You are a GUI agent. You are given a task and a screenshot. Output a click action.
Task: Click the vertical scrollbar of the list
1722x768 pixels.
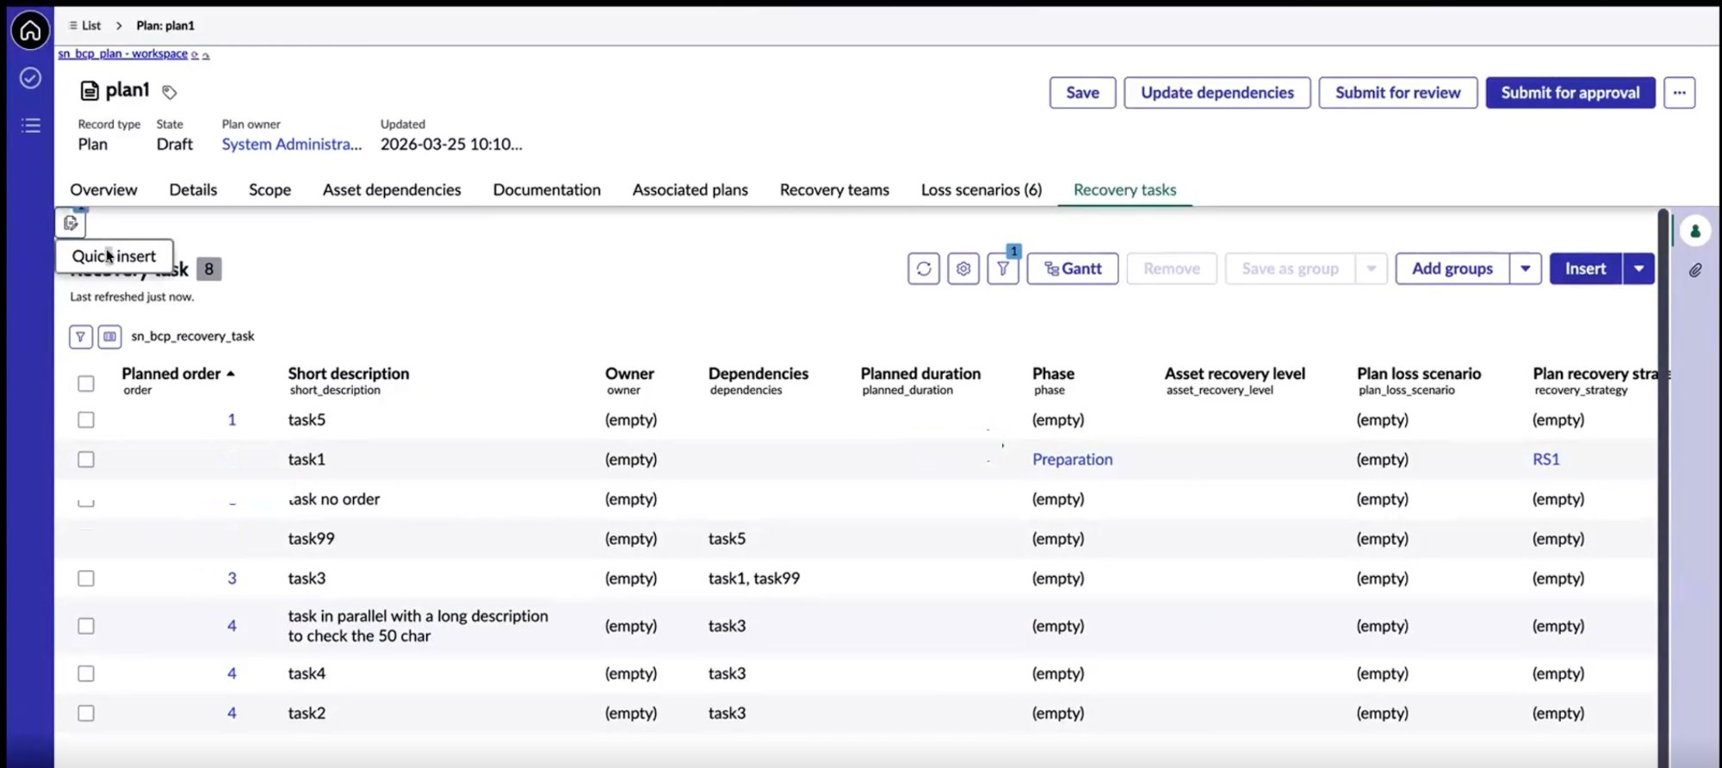[x=1663, y=482]
